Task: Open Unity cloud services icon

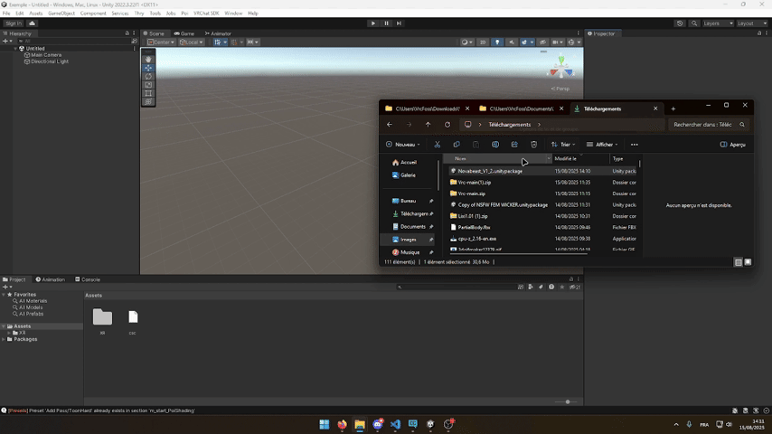Action: tap(33, 24)
